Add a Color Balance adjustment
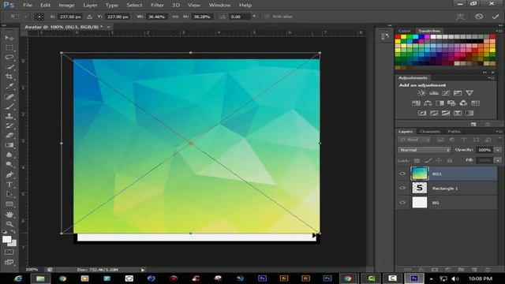The image size is (505, 284). coord(428,103)
